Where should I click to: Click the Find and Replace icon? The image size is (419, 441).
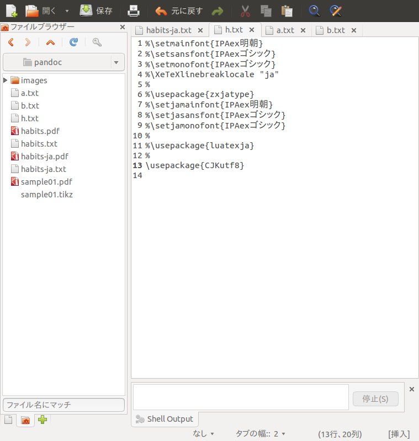click(x=336, y=11)
